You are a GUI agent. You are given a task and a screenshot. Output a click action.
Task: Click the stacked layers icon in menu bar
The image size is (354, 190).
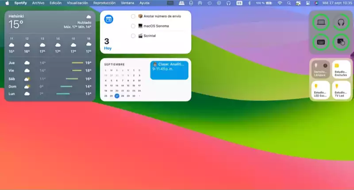191,3
